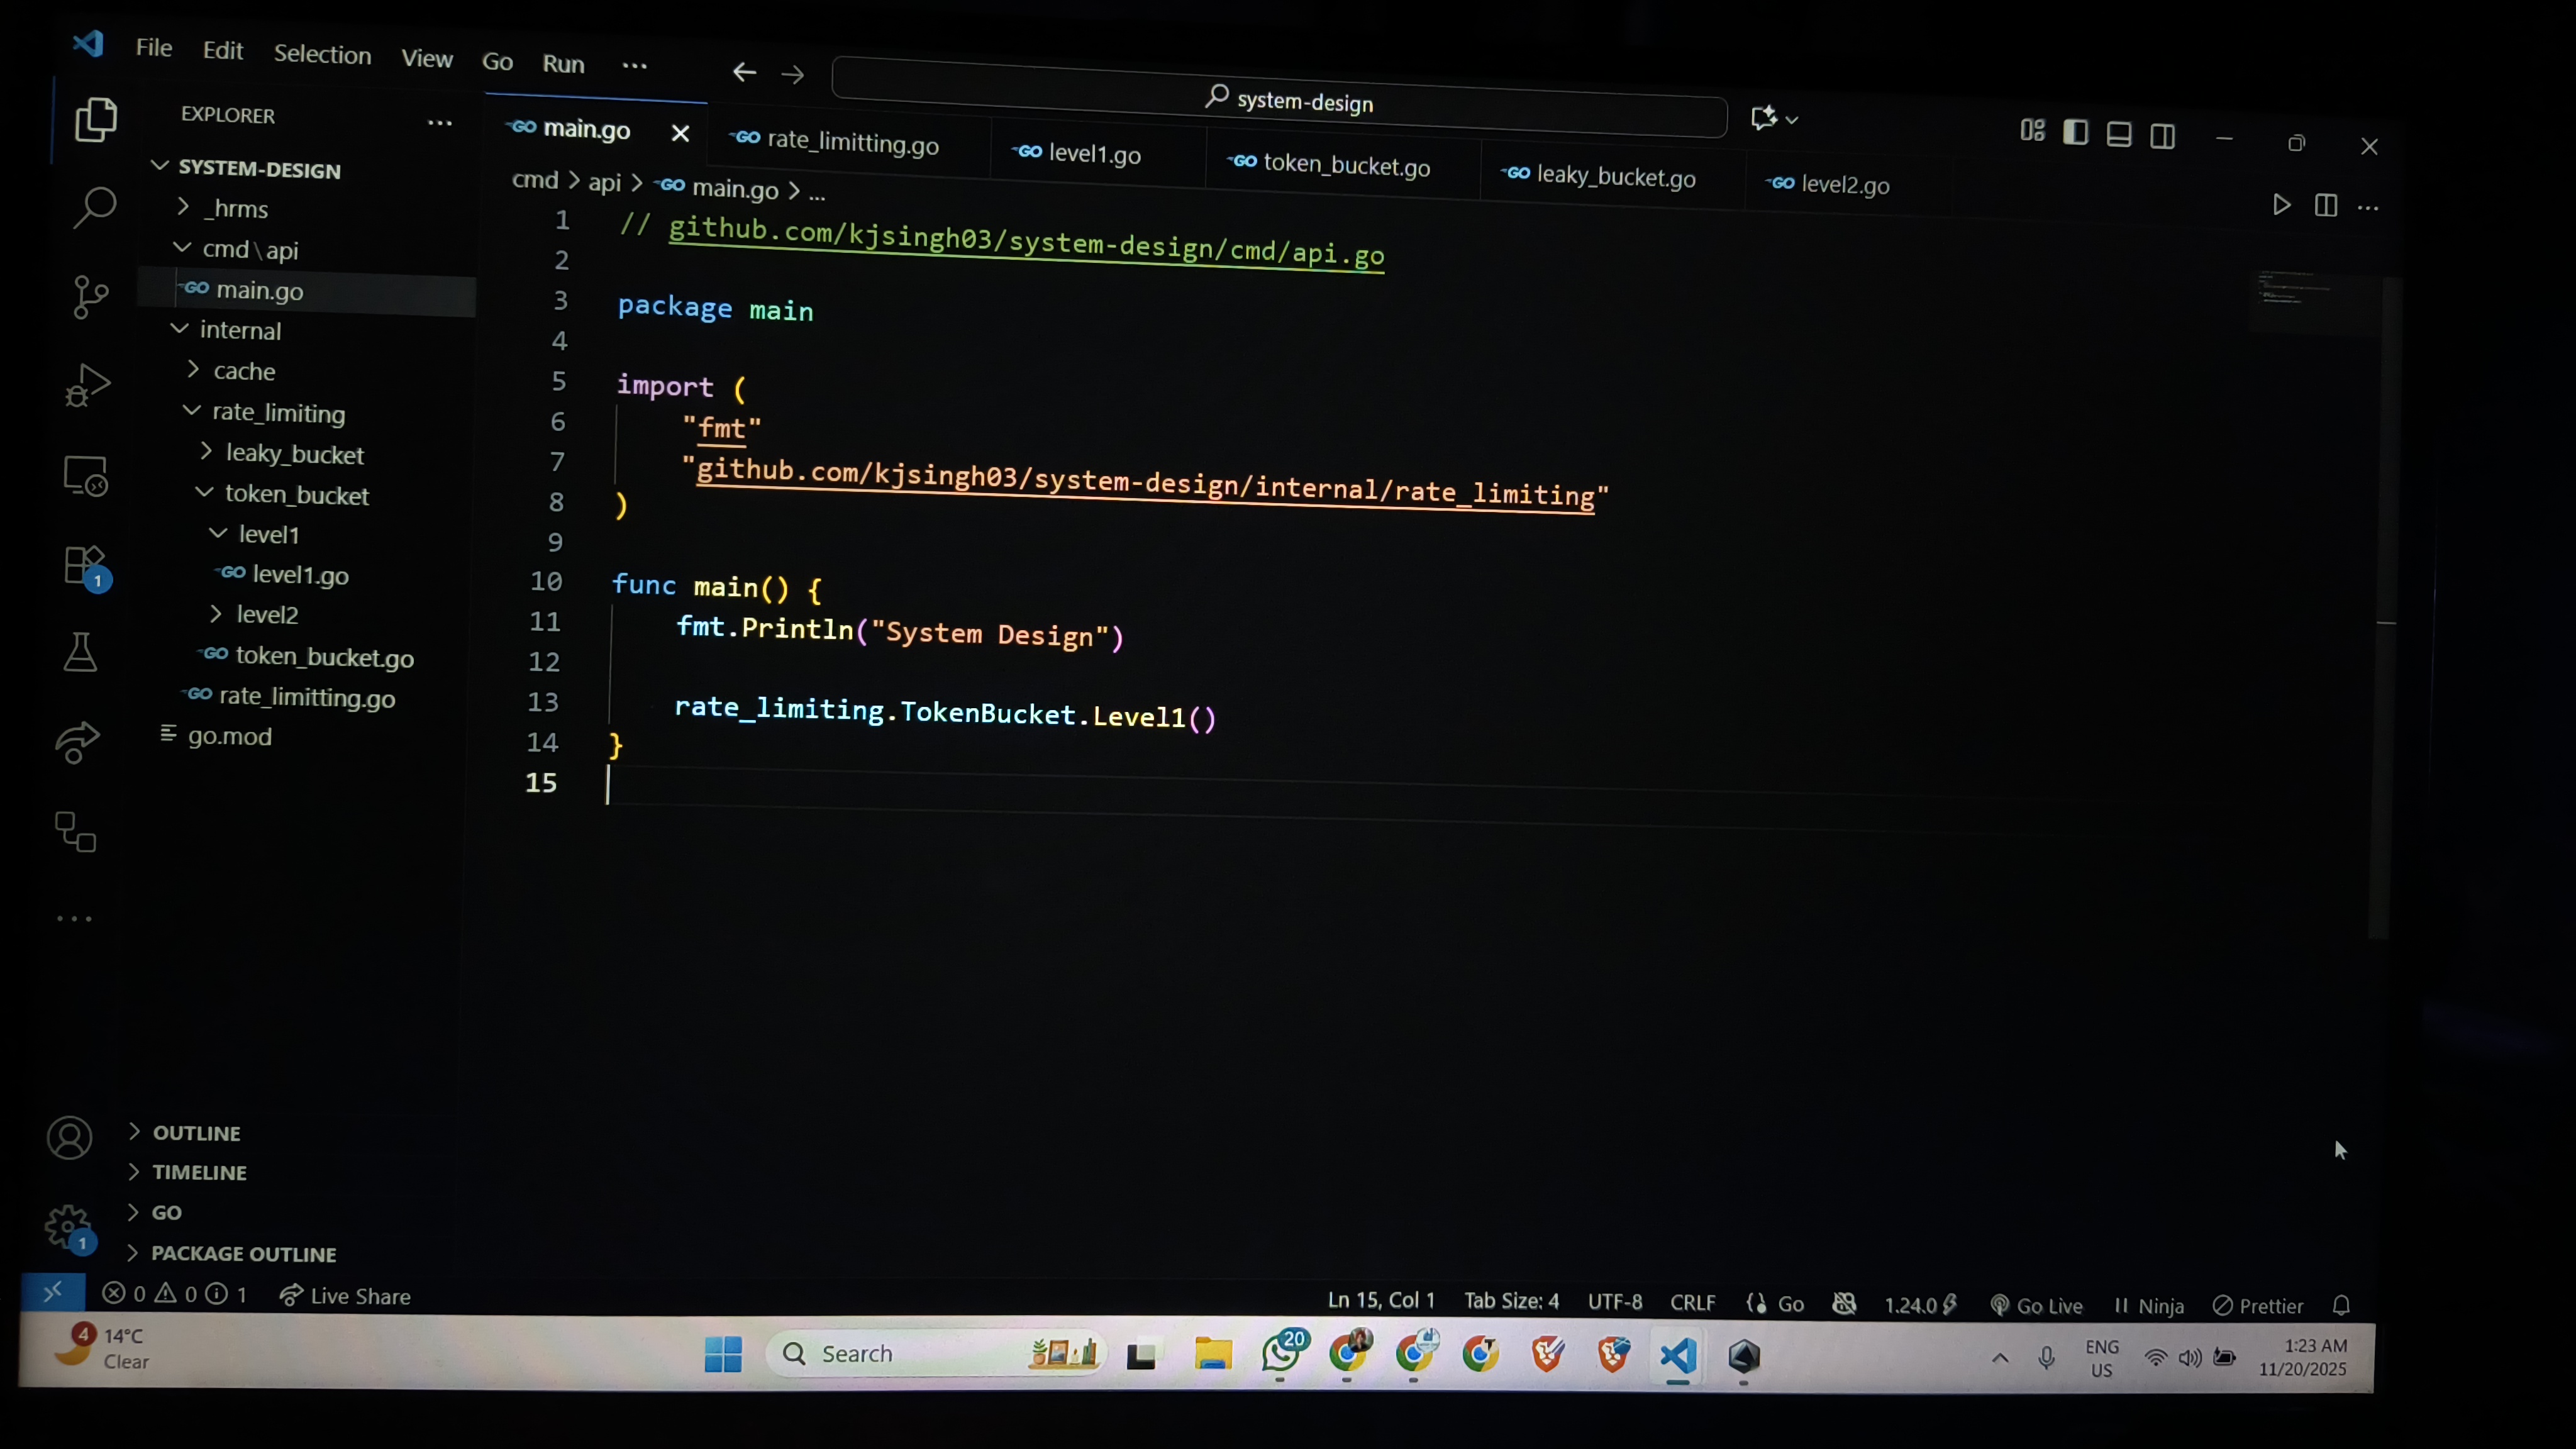Open Source Control view
2576x1449 pixels.
pyautogui.click(x=90, y=297)
